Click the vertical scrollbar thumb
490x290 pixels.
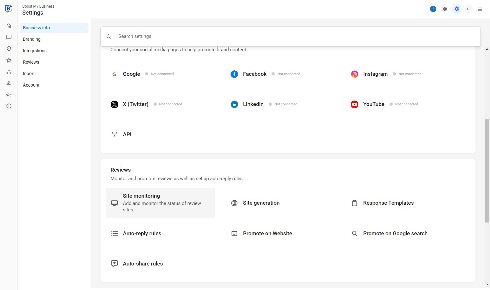coord(487,171)
